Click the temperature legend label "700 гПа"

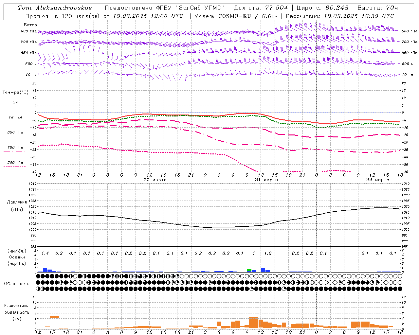pos(15,148)
